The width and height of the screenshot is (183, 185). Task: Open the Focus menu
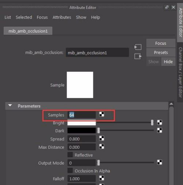pyautogui.click(x=42, y=17)
